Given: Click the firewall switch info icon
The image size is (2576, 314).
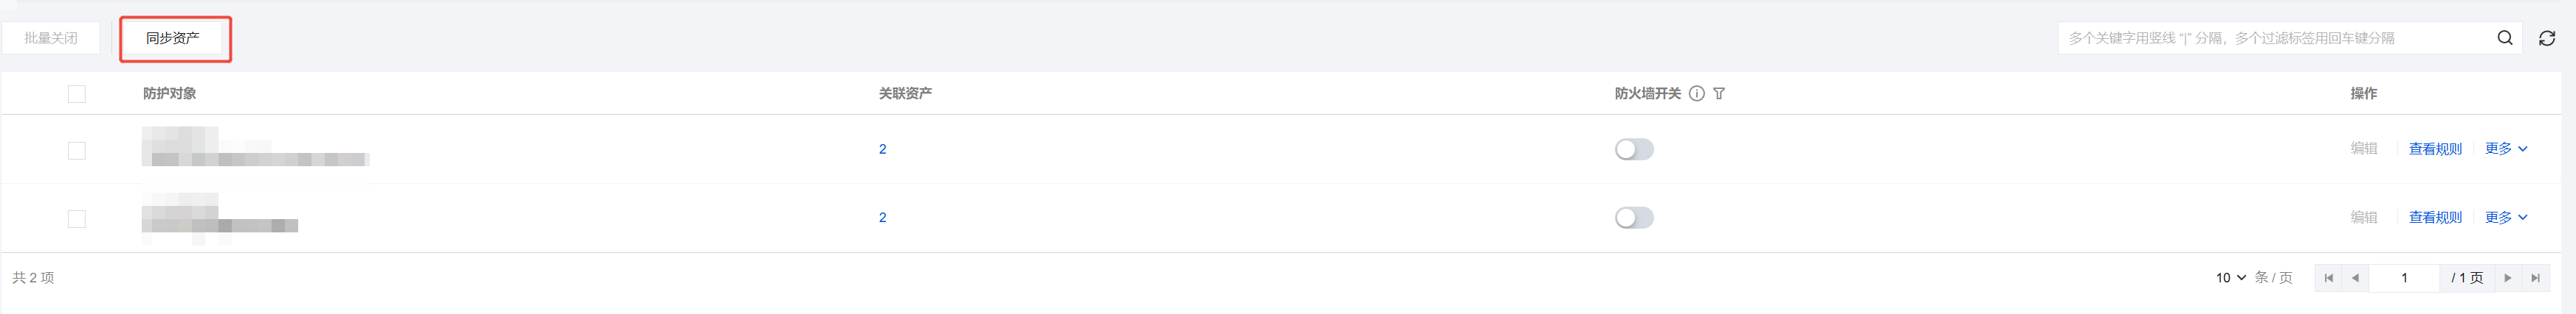Looking at the screenshot, I should pyautogui.click(x=1696, y=93).
